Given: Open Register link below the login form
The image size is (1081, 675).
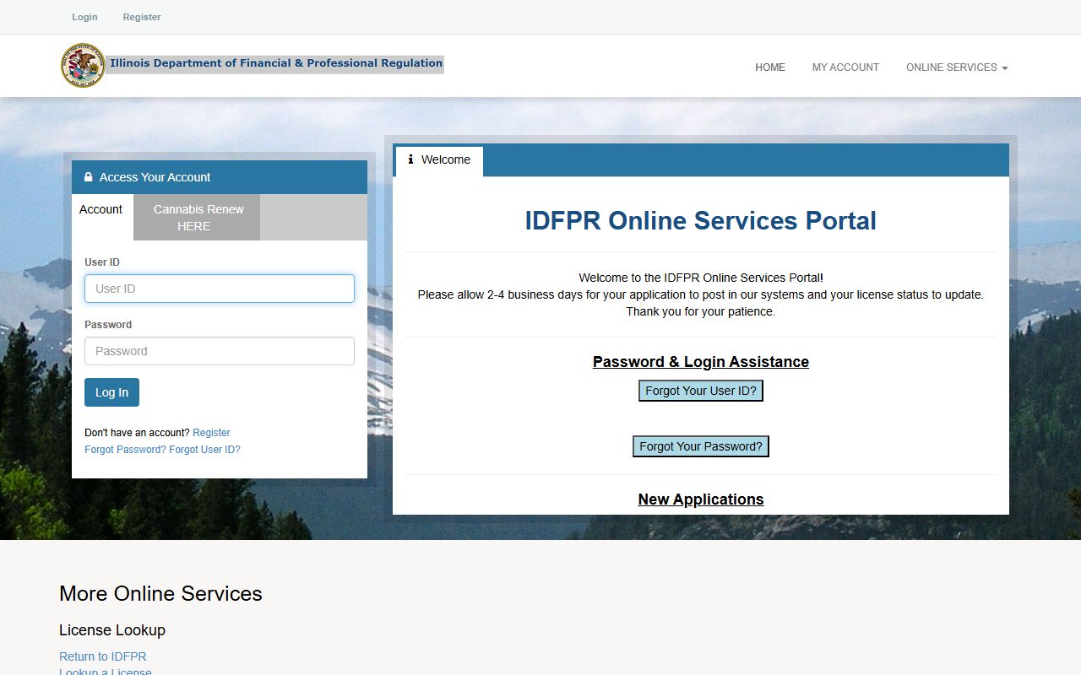Looking at the screenshot, I should (x=211, y=433).
